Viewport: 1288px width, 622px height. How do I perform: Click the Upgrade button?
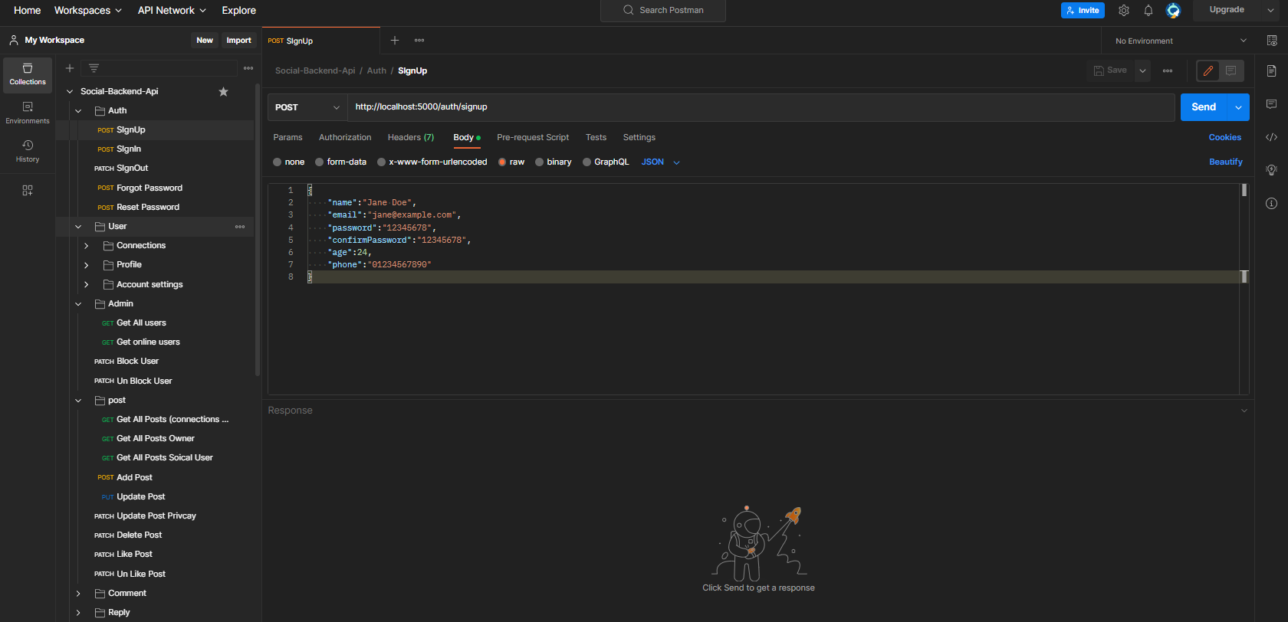click(x=1227, y=10)
